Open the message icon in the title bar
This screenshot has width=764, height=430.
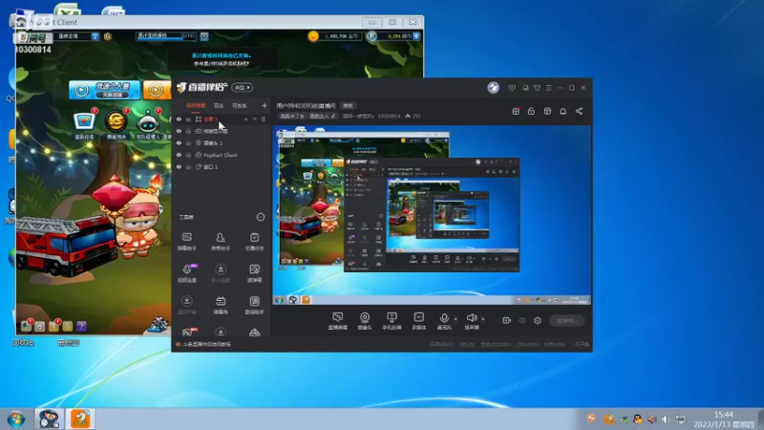[x=512, y=88]
